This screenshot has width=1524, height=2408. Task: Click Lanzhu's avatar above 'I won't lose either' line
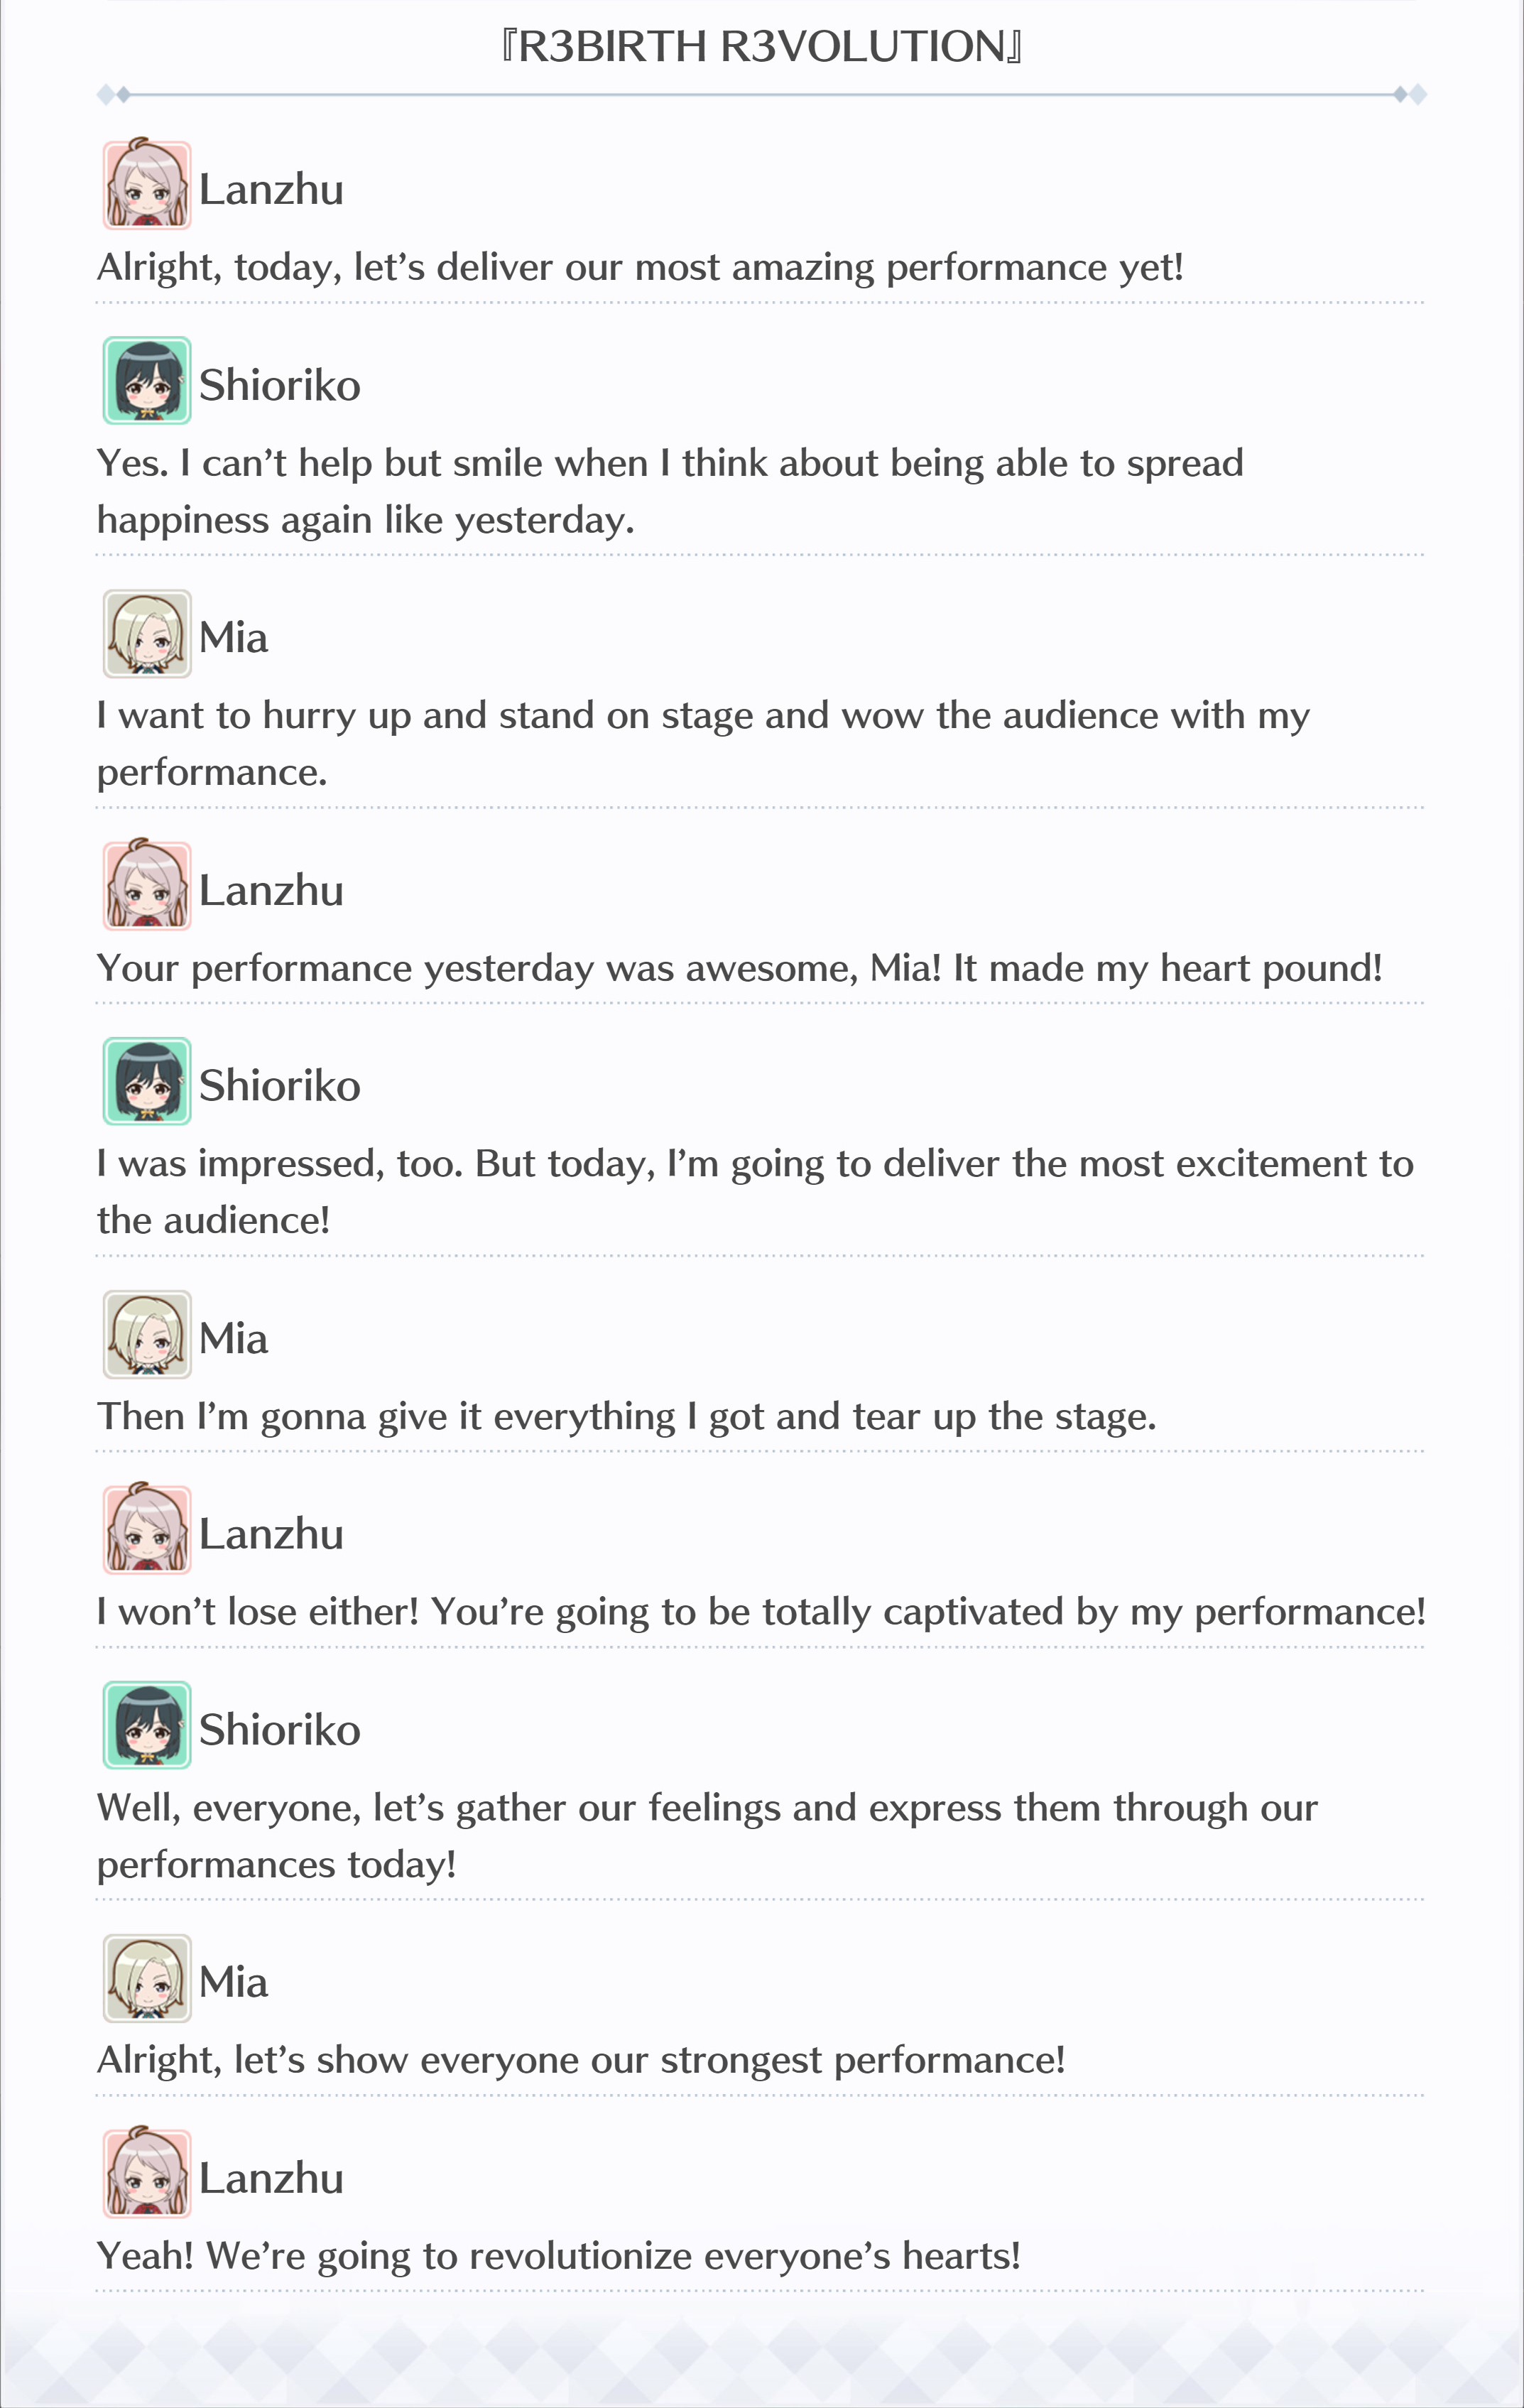pos(147,1530)
